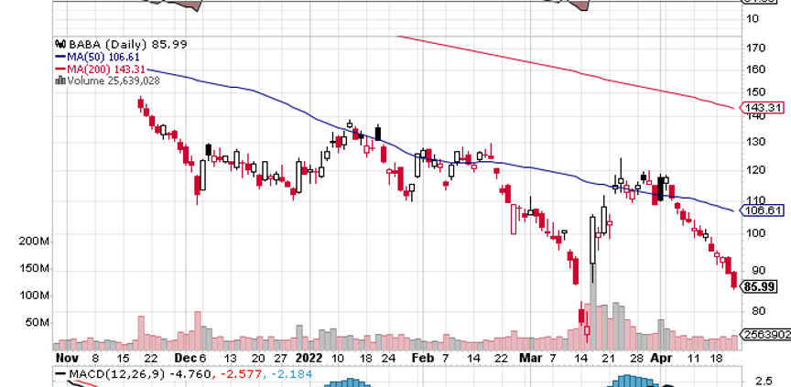791x387 pixels.
Task: Click the 143.31 MA(200) axis price tag
Action: [x=763, y=108]
